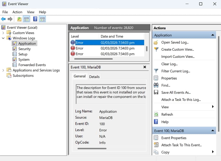Click the Attach Task To This Event icon
Viewport: 221px width, 161px height.
(156, 145)
